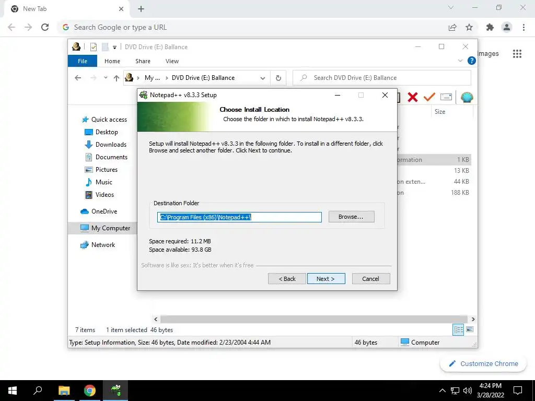Click the 44 KB file size cell
This screenshot has height=401, width=535.
tap(461, 182)
